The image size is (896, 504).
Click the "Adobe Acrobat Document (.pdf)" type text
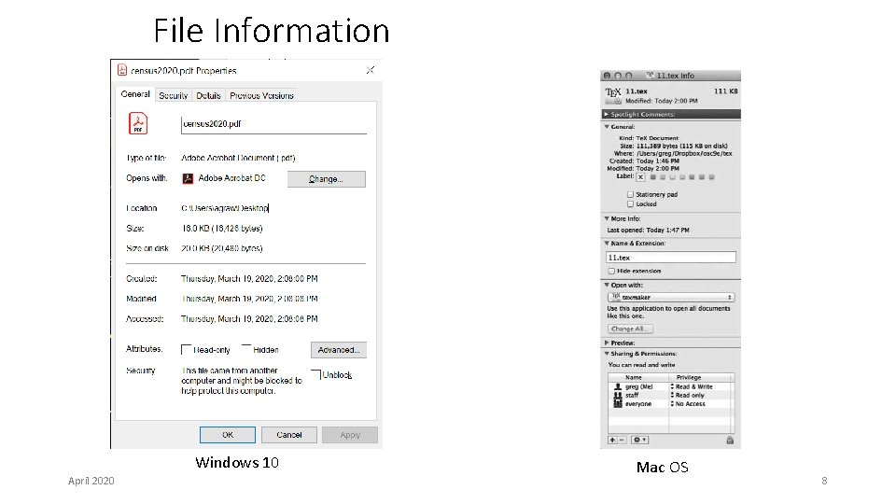[238, 158]
